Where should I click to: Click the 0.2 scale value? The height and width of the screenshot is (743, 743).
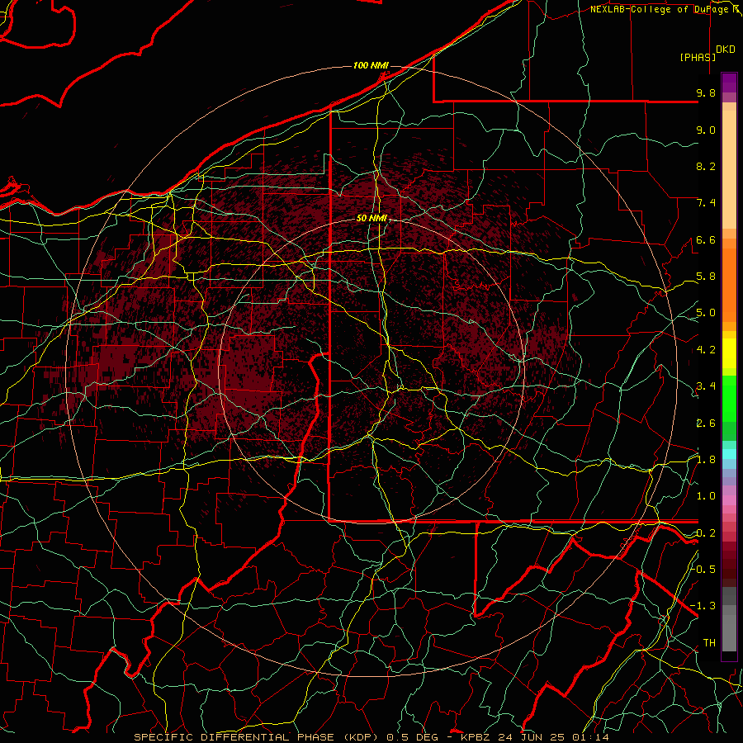706,533
